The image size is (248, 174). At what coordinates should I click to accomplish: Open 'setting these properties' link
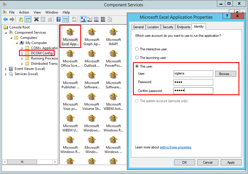175,147
